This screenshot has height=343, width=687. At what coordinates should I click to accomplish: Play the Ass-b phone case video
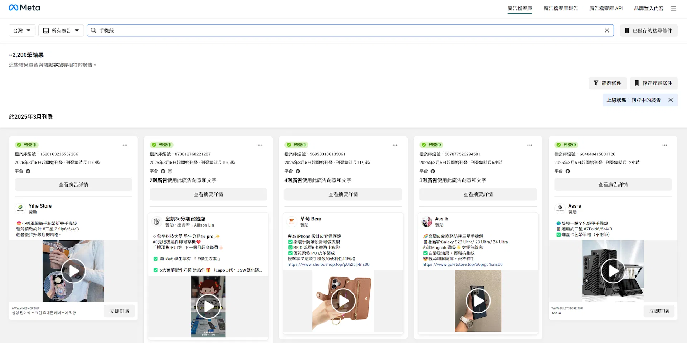tap(478, 301)
